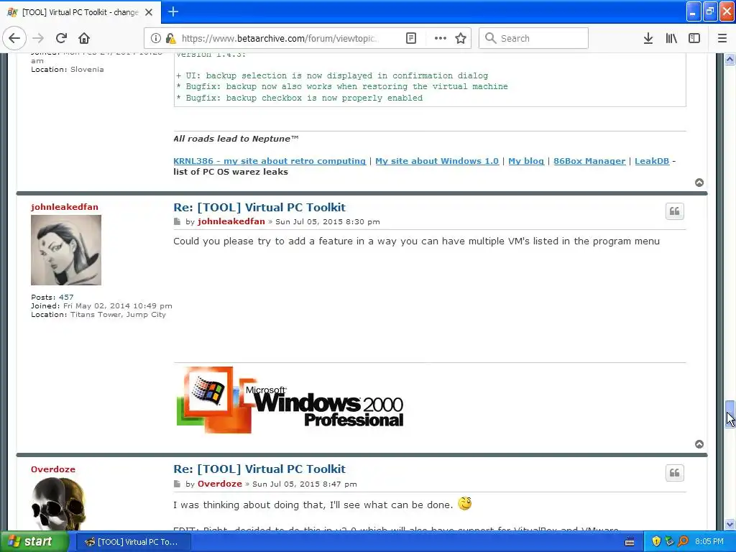Click the keyboard icon in taskbar
The width and height of the screenshot is (736, 552).
click(x=630, y=542)
